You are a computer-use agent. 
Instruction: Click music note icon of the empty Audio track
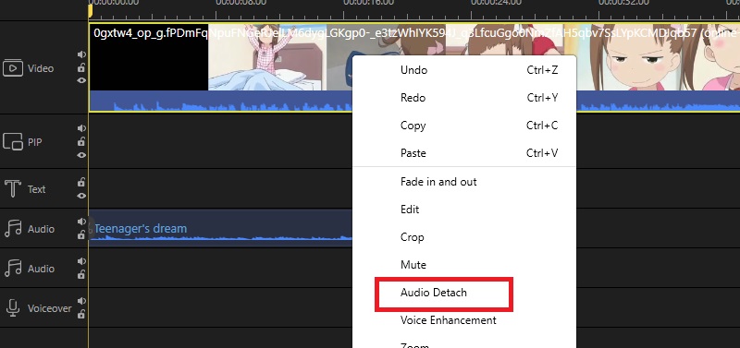coord(13,269)
